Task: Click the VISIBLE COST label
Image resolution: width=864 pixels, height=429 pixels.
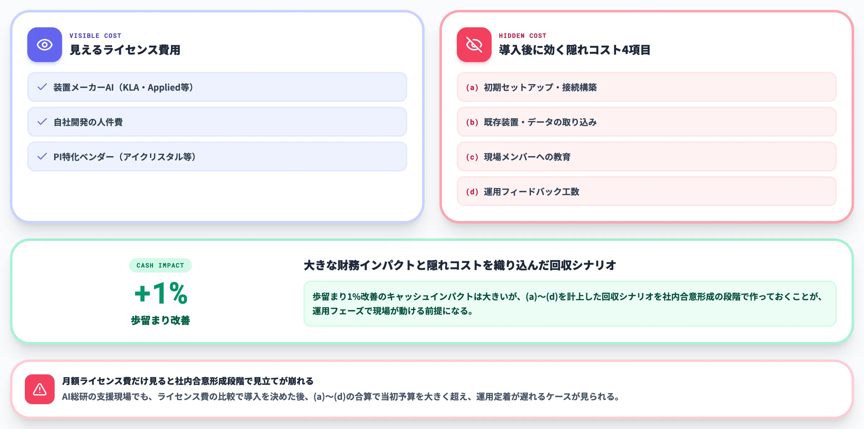Action: click(x=95, y=36)
